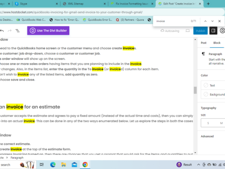Switch to the Post tab
This screenshot has width=225, height=169.
204,43
